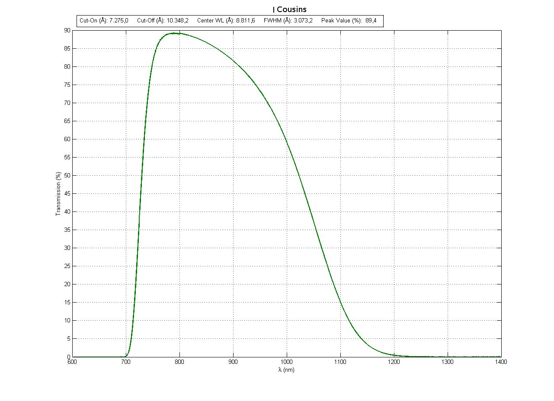Click y-axis tick label 80
554x401 pixels.
[67, 66]
